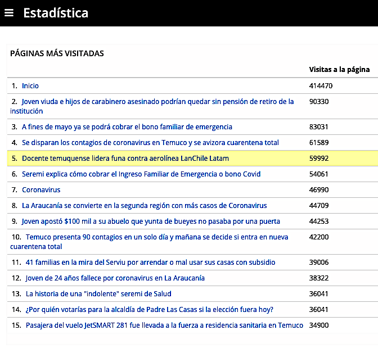Open the JetSMART 281 pasajera article
This screenshot has height=362, width=378.
pyautogui.click(x=164, y=325)
